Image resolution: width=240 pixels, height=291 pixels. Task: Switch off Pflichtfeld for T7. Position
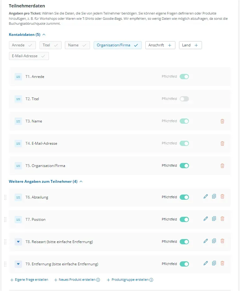[x=184, y=220]
